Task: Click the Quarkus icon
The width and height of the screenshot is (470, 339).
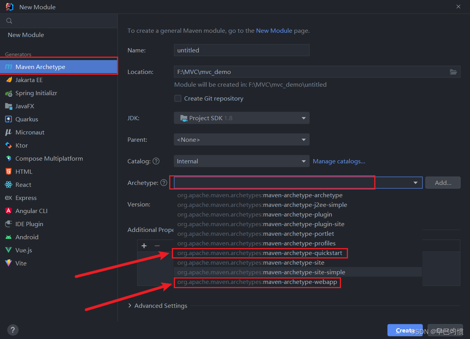Action: (x=8, y=119)
